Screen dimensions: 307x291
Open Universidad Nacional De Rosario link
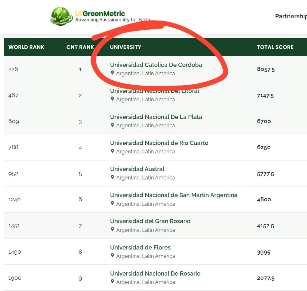click(x=155, y=273)
